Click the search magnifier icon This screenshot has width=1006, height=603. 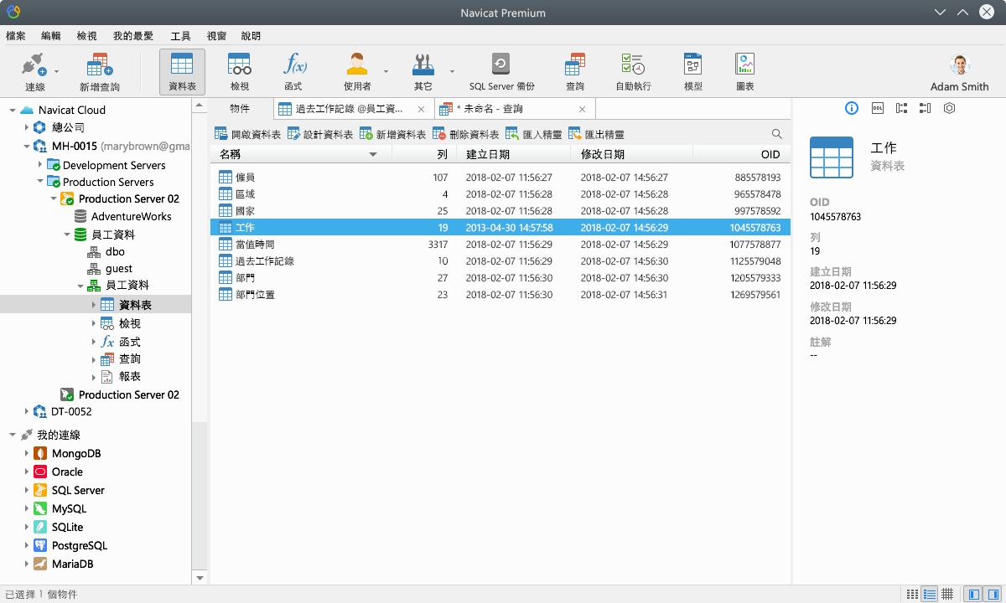(776, 134)
